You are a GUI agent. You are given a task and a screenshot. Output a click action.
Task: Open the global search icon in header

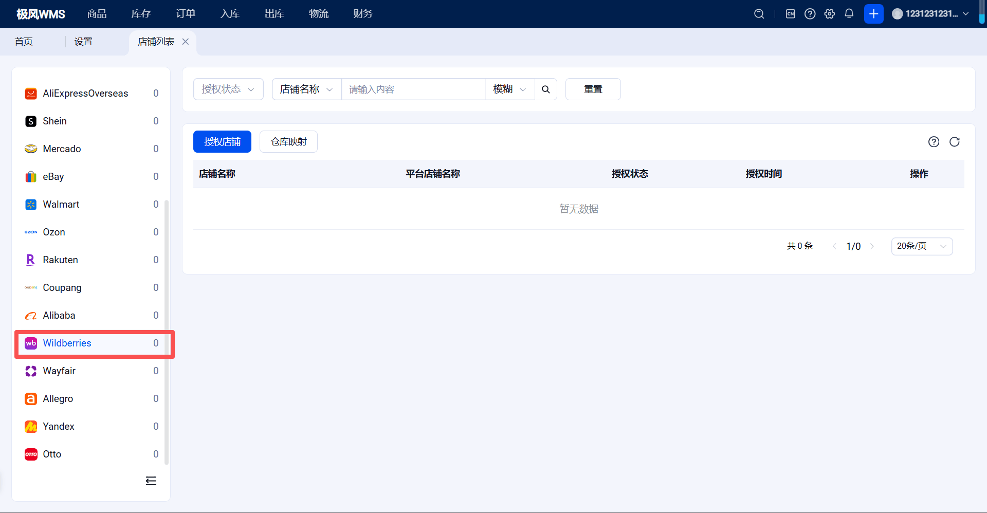coord(759,14)
